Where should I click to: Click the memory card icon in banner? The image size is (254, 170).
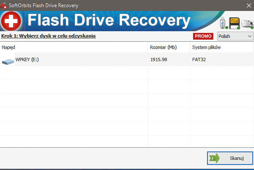coord(234,23)
